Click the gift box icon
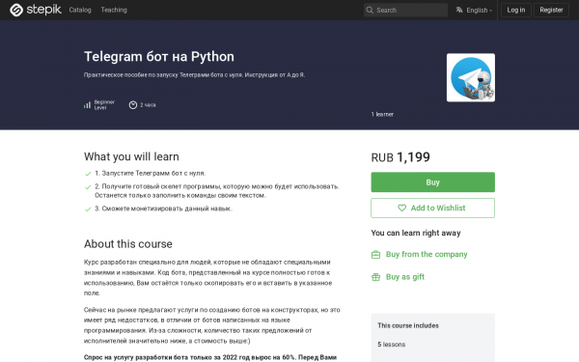The height and width of the screenshot is (362, 579). point(375,277)
